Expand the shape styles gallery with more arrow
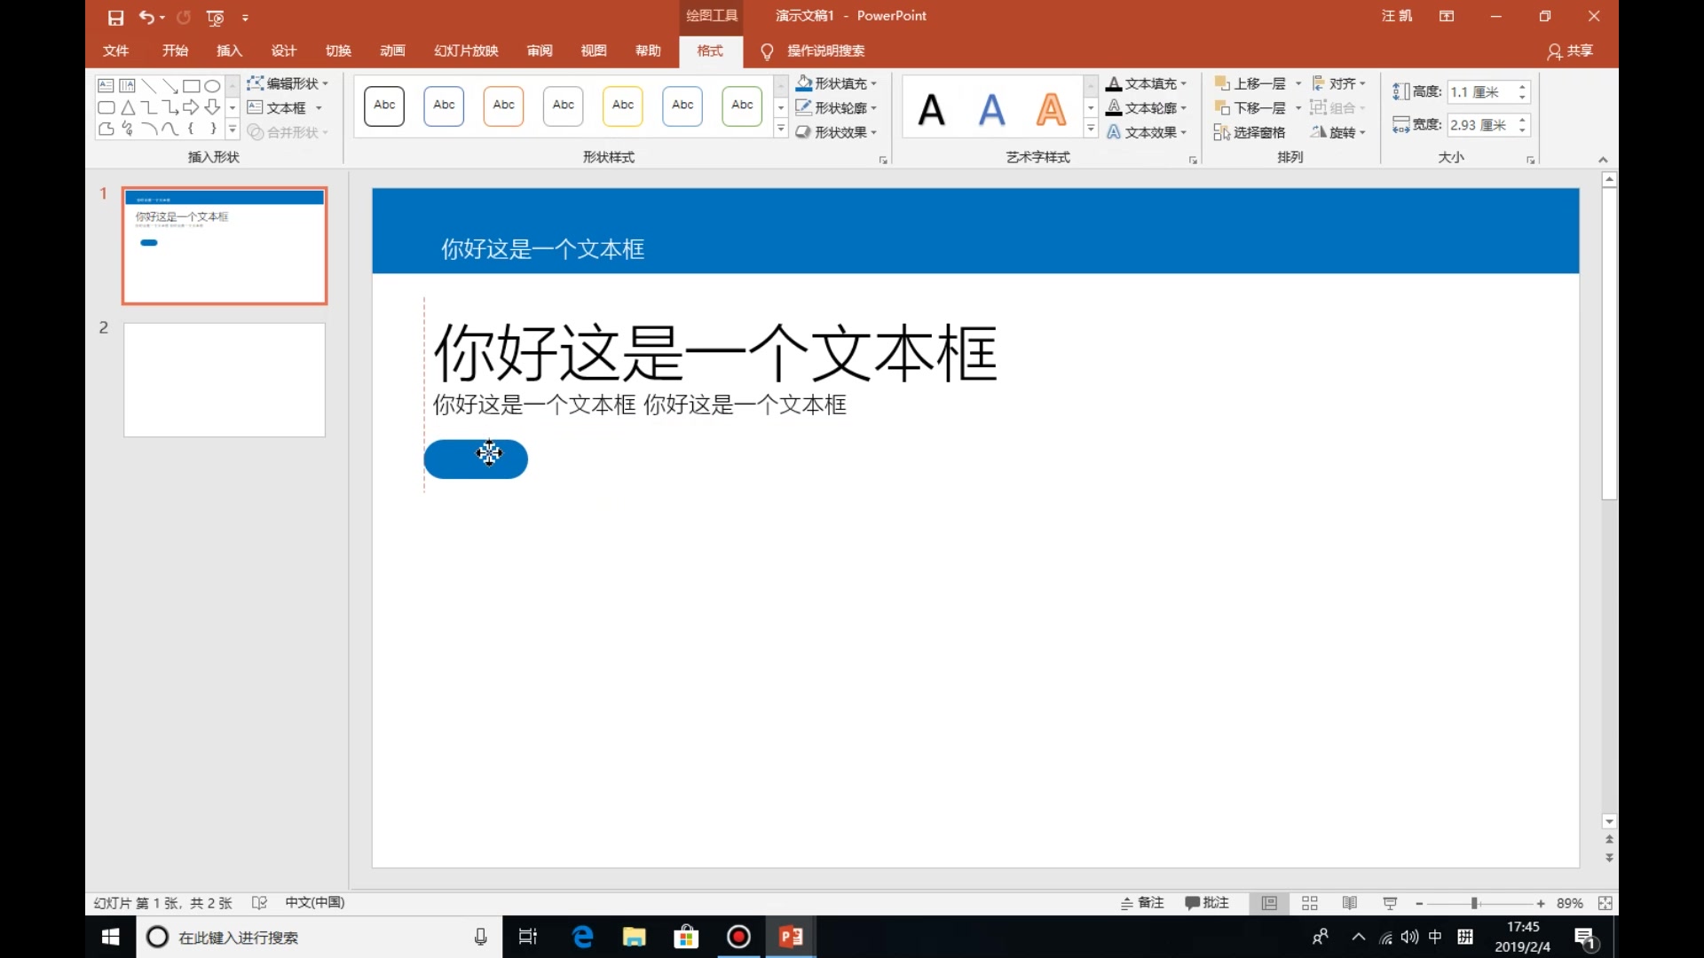This screenshot has width=1704, height=958. 780,129
